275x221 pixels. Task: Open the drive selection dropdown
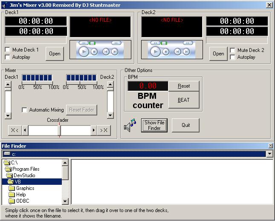[x=269, y=154]
